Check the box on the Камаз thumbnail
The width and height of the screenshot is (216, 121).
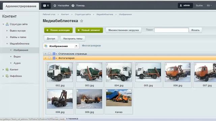click(107, 91)
